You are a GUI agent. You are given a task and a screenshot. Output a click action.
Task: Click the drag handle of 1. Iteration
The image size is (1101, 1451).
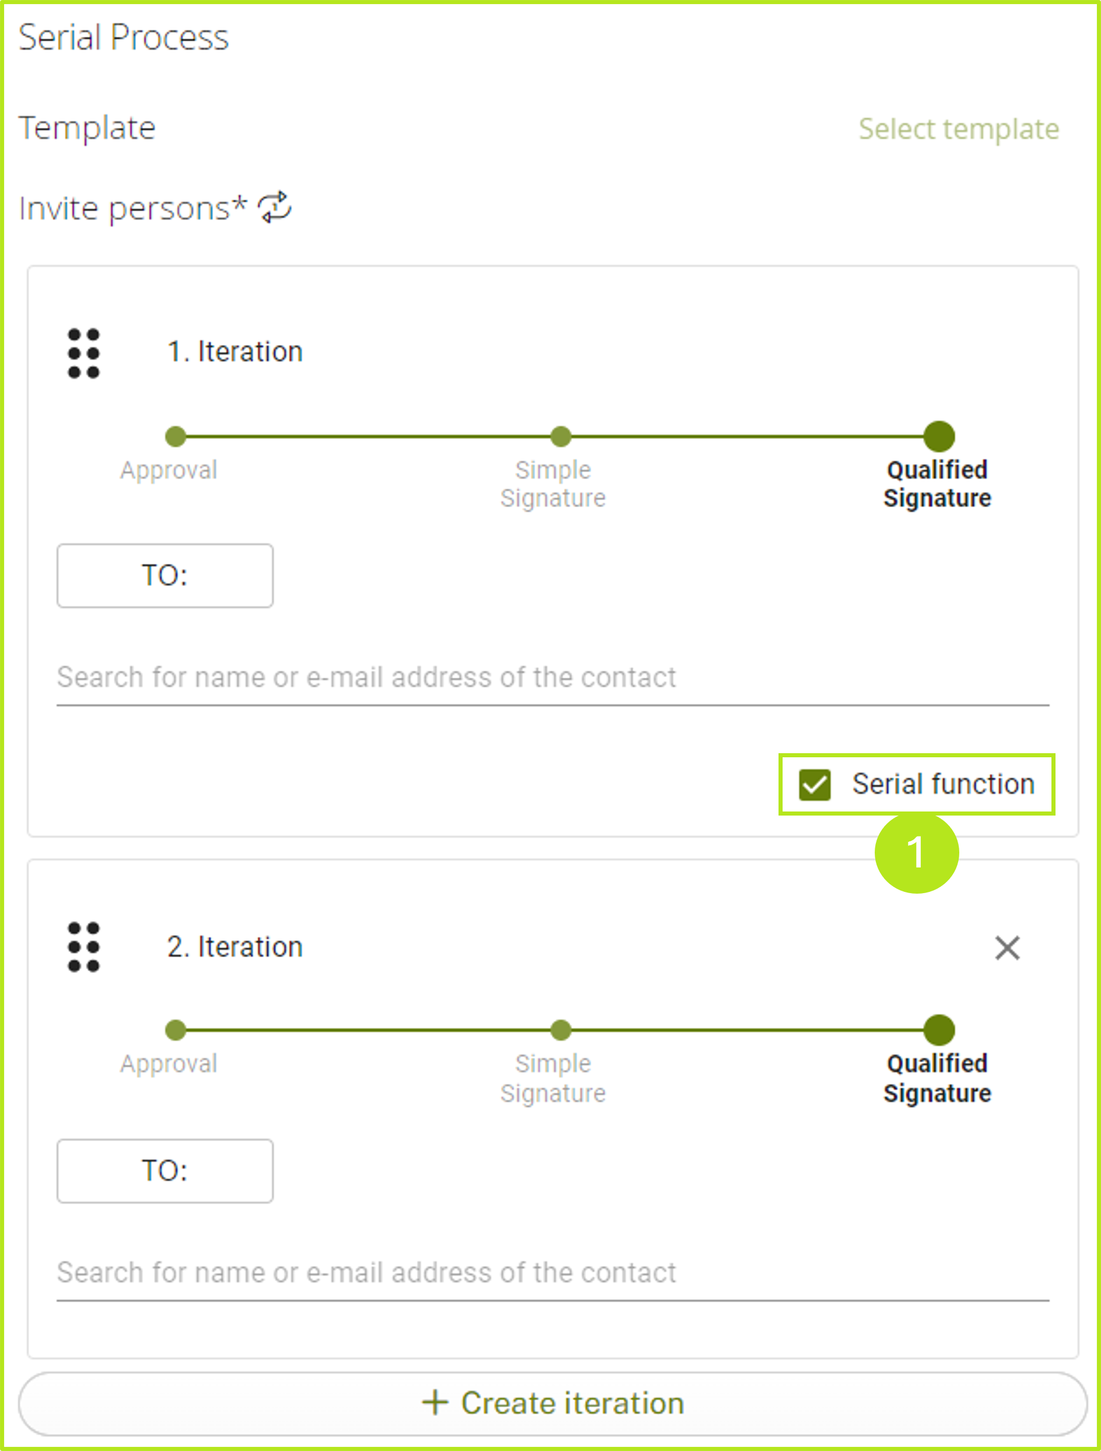83,352
